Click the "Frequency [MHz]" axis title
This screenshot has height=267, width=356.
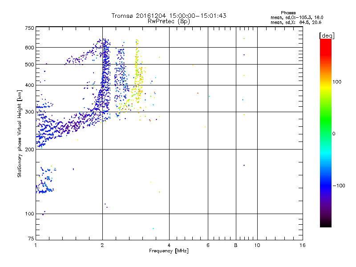(x=169, y=251)
